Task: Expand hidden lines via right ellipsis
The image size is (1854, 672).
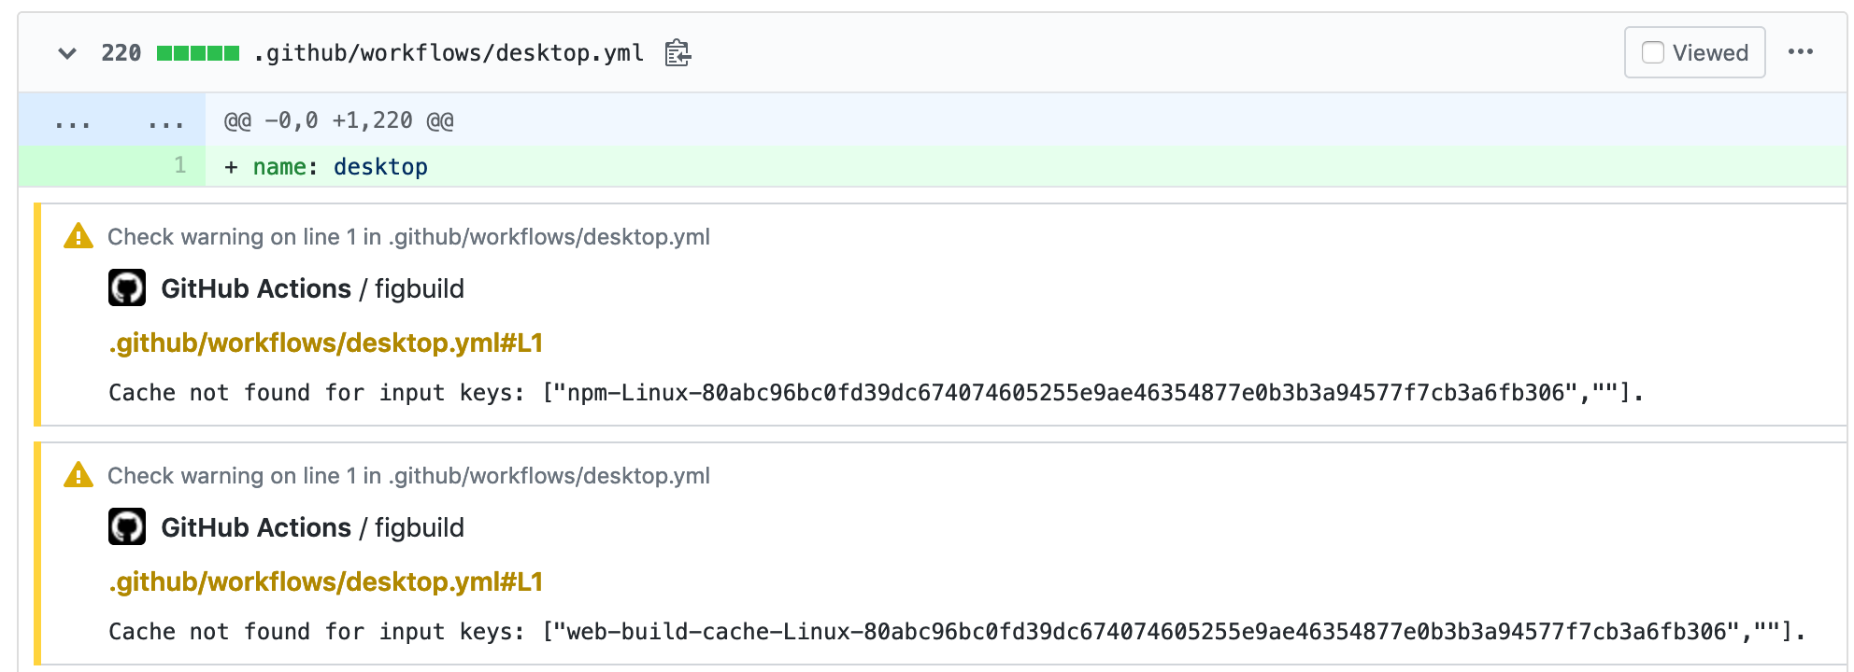Action: (x=165, y=121)
